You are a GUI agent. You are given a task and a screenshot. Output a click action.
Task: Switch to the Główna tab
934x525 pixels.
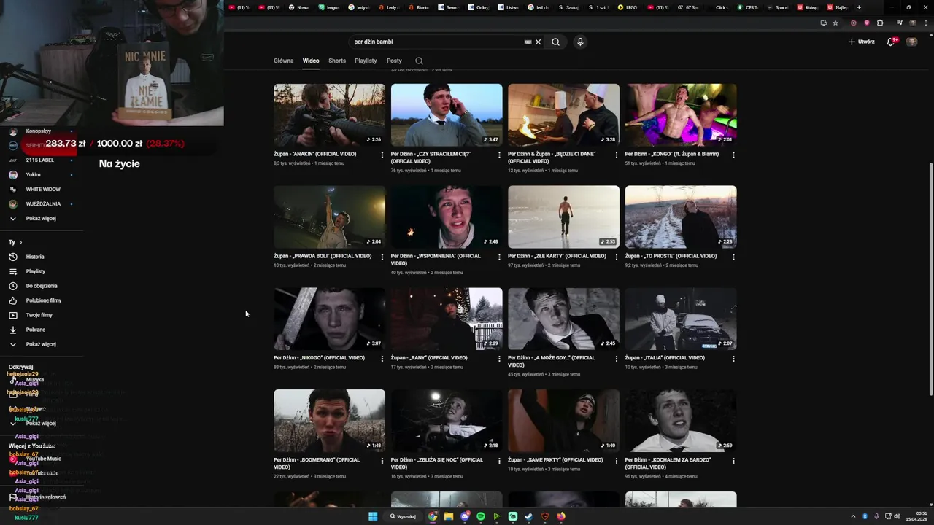click(283, 61)
